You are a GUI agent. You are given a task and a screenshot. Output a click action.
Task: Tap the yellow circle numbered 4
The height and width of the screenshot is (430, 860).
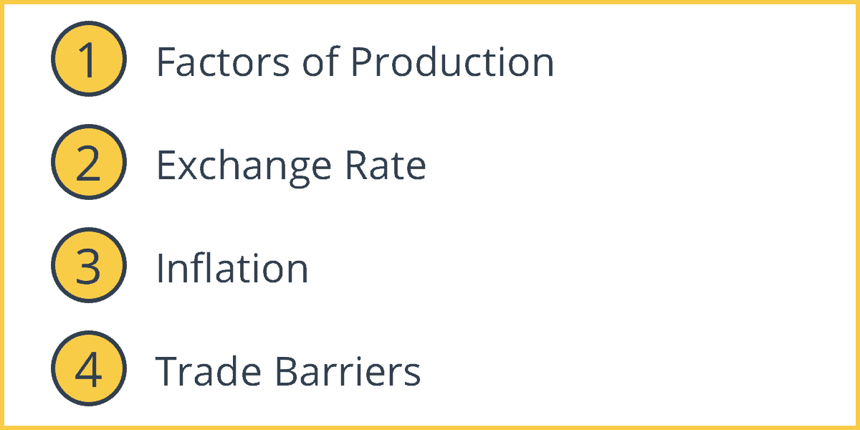pos(89,369)
